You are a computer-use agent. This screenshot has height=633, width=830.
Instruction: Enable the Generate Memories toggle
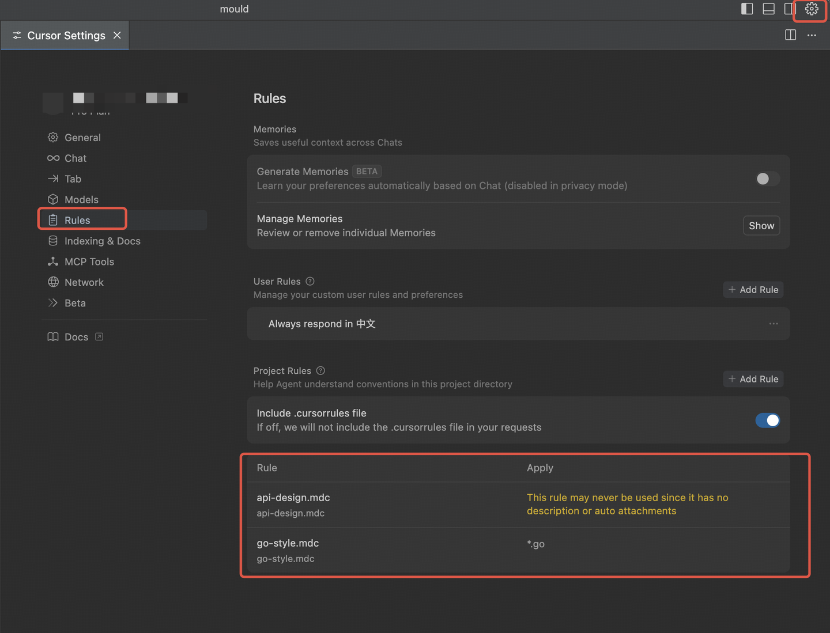767,179
